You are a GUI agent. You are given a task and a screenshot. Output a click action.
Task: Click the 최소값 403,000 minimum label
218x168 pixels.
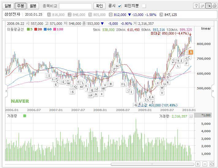[157, 105]
